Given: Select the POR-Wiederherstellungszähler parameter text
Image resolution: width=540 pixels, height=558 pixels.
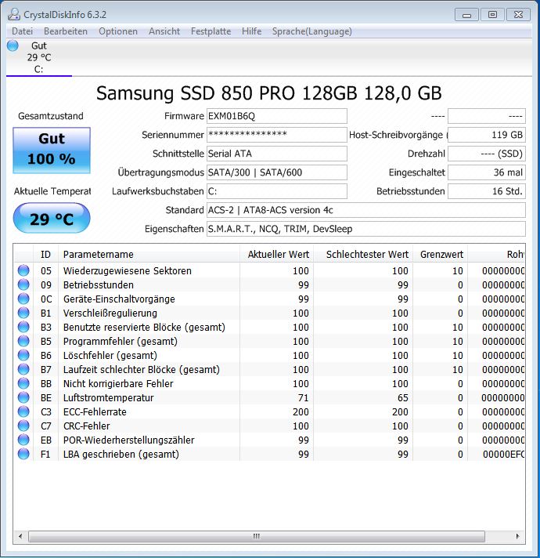Looking at the screenshot, I should pyautogui.click(x=128, y=440).
